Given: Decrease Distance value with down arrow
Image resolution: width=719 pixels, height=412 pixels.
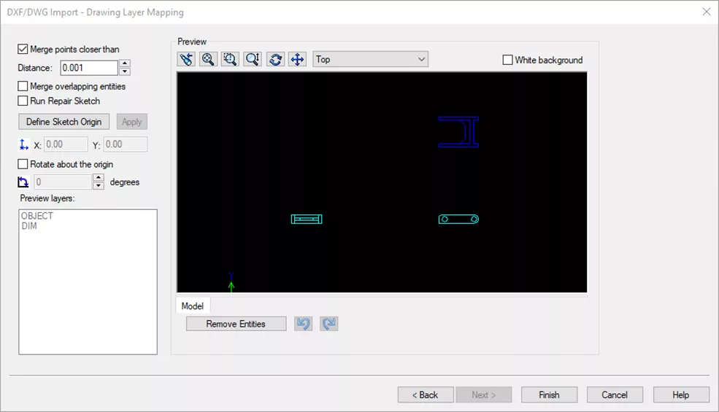Looking at the screenshot, I should [125, 71].
